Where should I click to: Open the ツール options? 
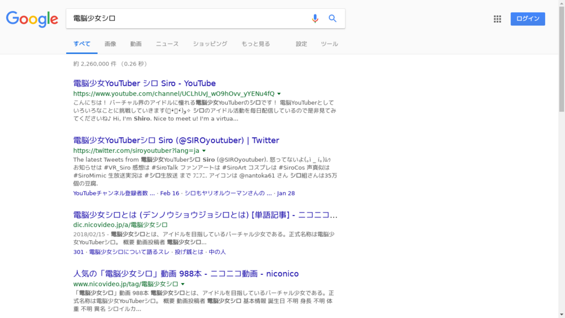(x=329, y=44)
